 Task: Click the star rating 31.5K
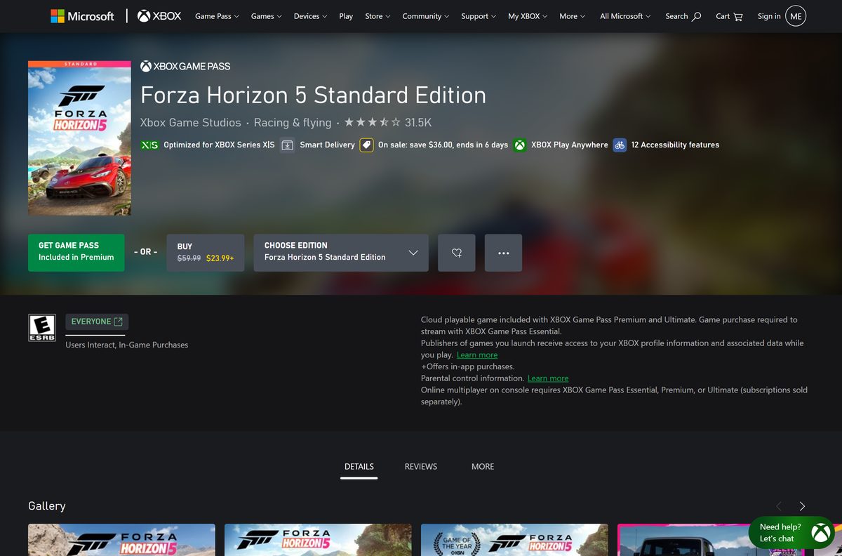point(387,122)
